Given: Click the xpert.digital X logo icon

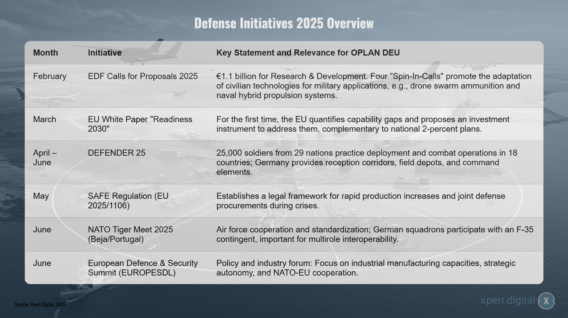Looking at the screenshot, I should click(546, 300).
